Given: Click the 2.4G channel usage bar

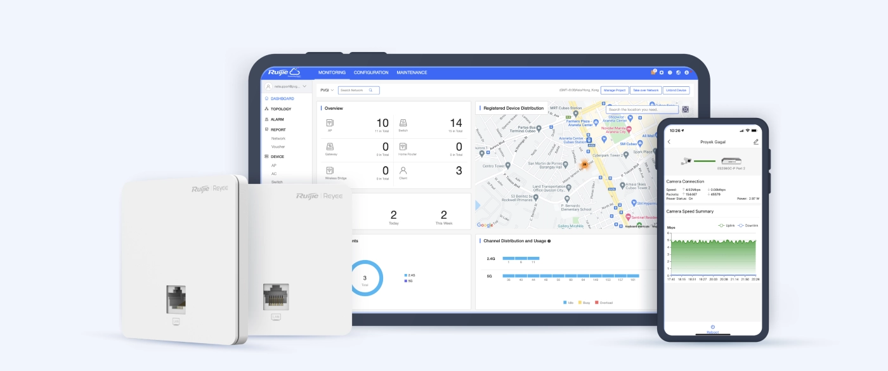Looking at the screenshot, I should [x=521, y=258].
